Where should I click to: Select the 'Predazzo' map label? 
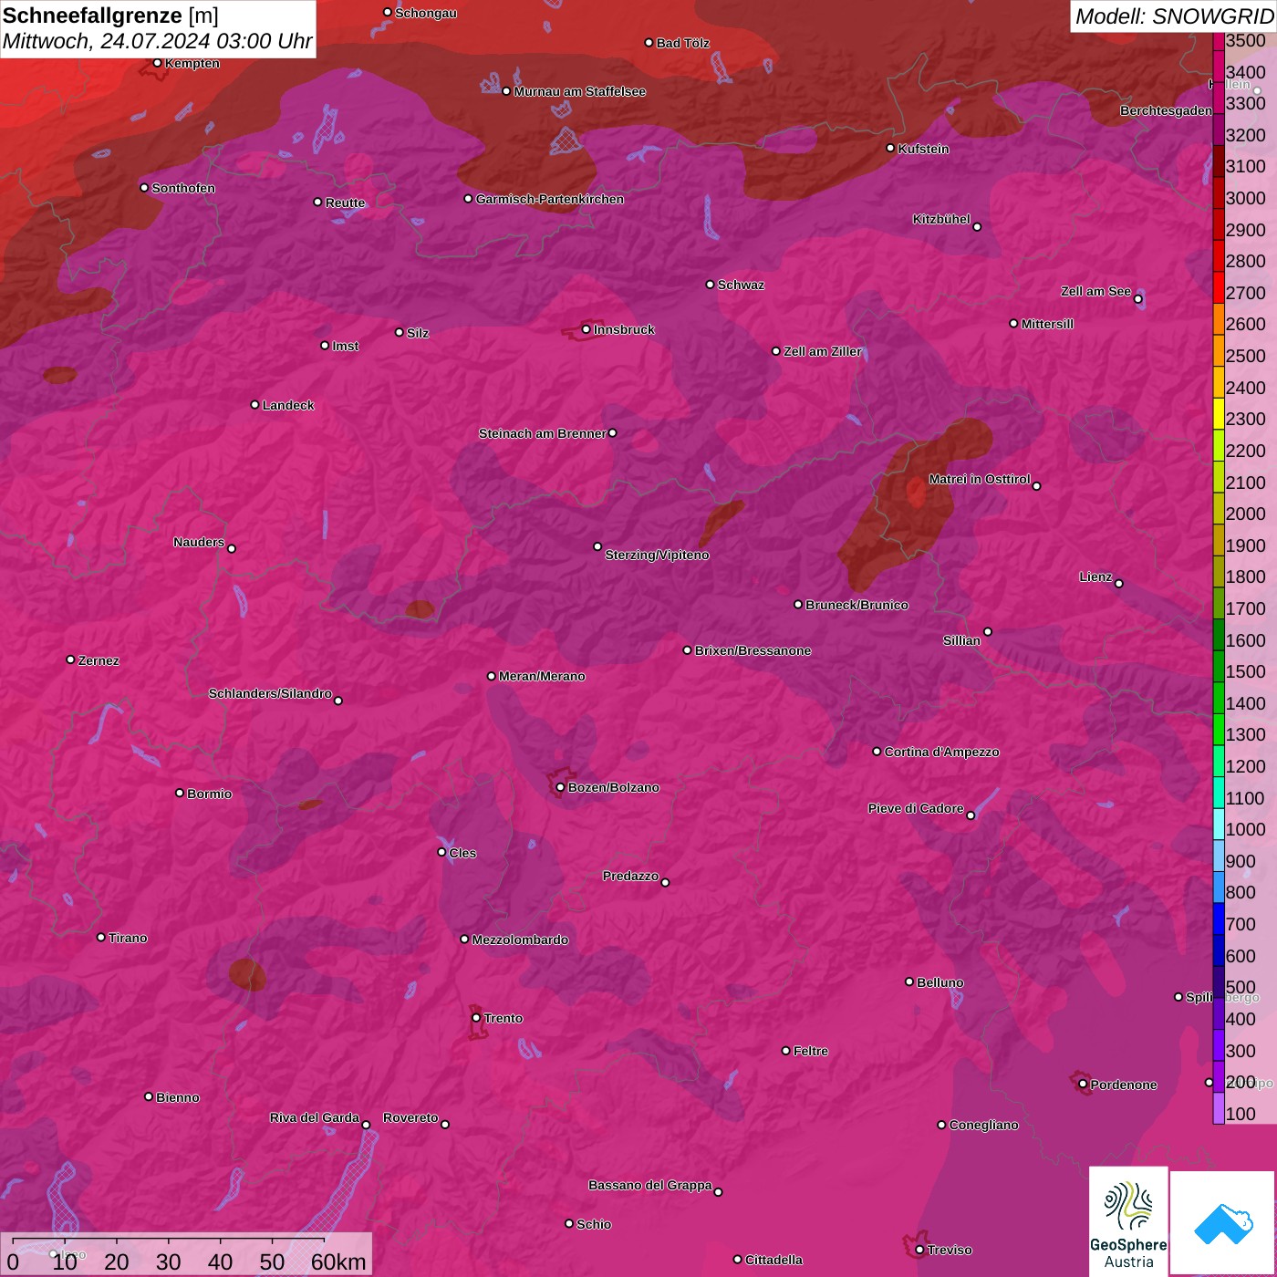[x=630, y=876]
